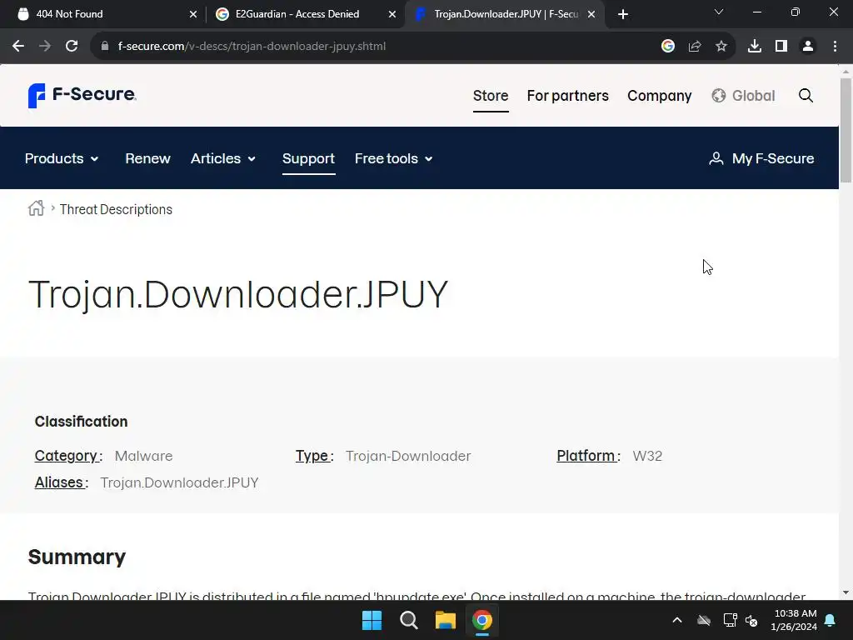Image resolution: width=853 pixels, height=640 pixels.
Task: Expand the Products menu
Action: tap(62, 158)
